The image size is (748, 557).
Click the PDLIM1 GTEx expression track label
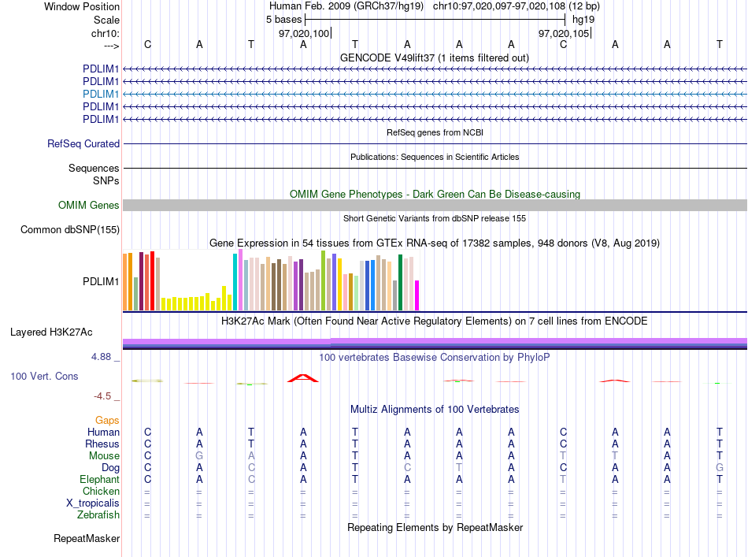coord(101,281)
